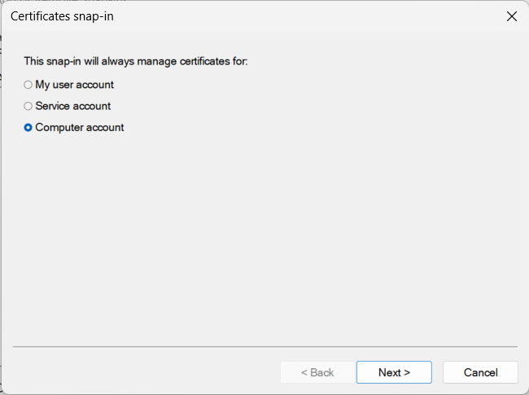Click the '>' arrow on the Next button
Screen dimensions: 529x395
pyautogui.click(x=407, y=372)
